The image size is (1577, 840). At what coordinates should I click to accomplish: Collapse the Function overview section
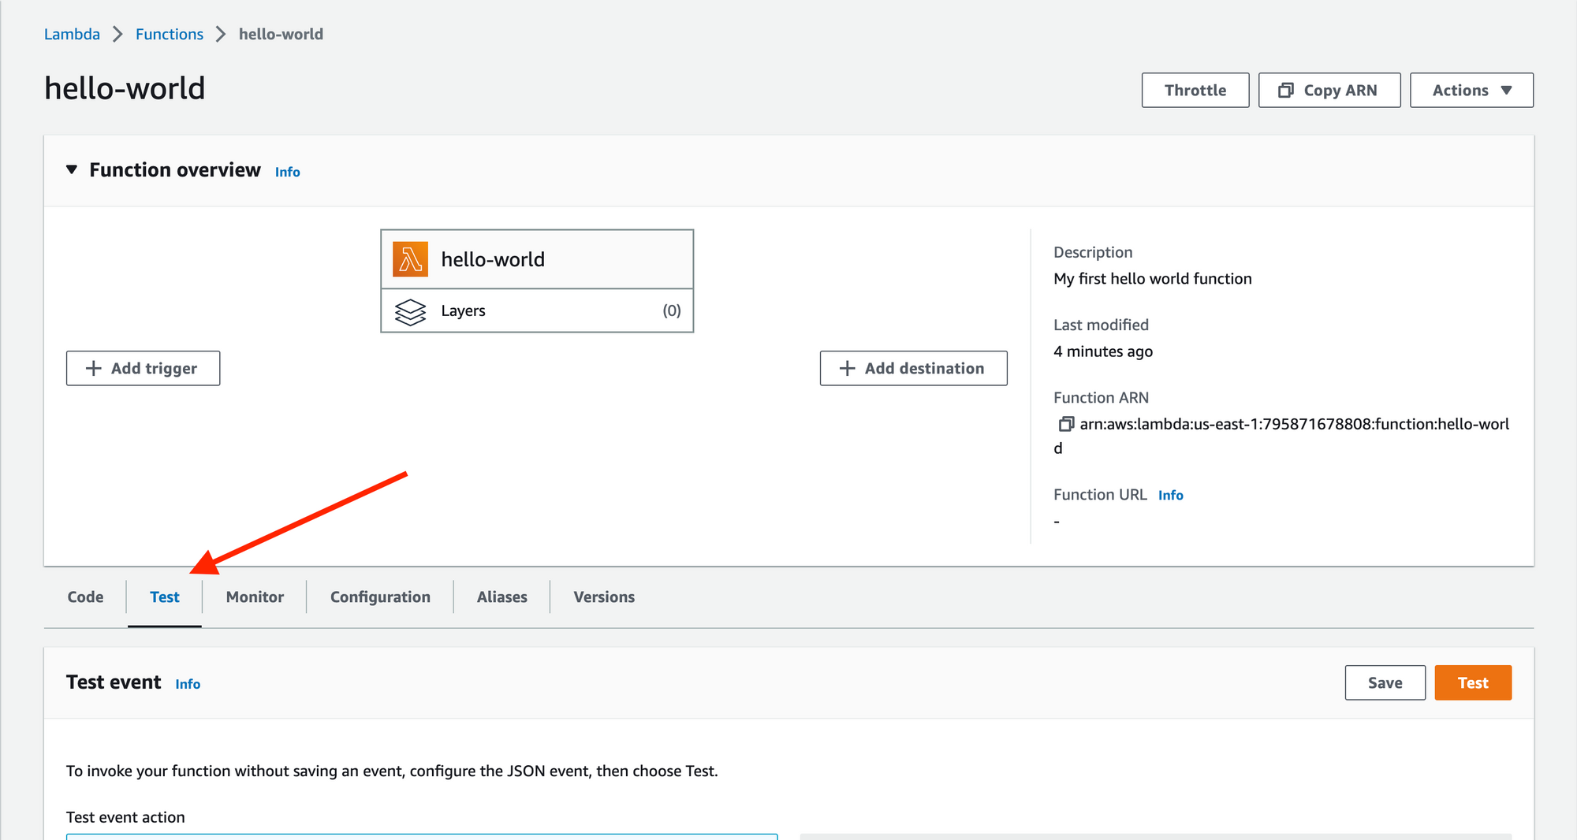click(x=72, y=169)
